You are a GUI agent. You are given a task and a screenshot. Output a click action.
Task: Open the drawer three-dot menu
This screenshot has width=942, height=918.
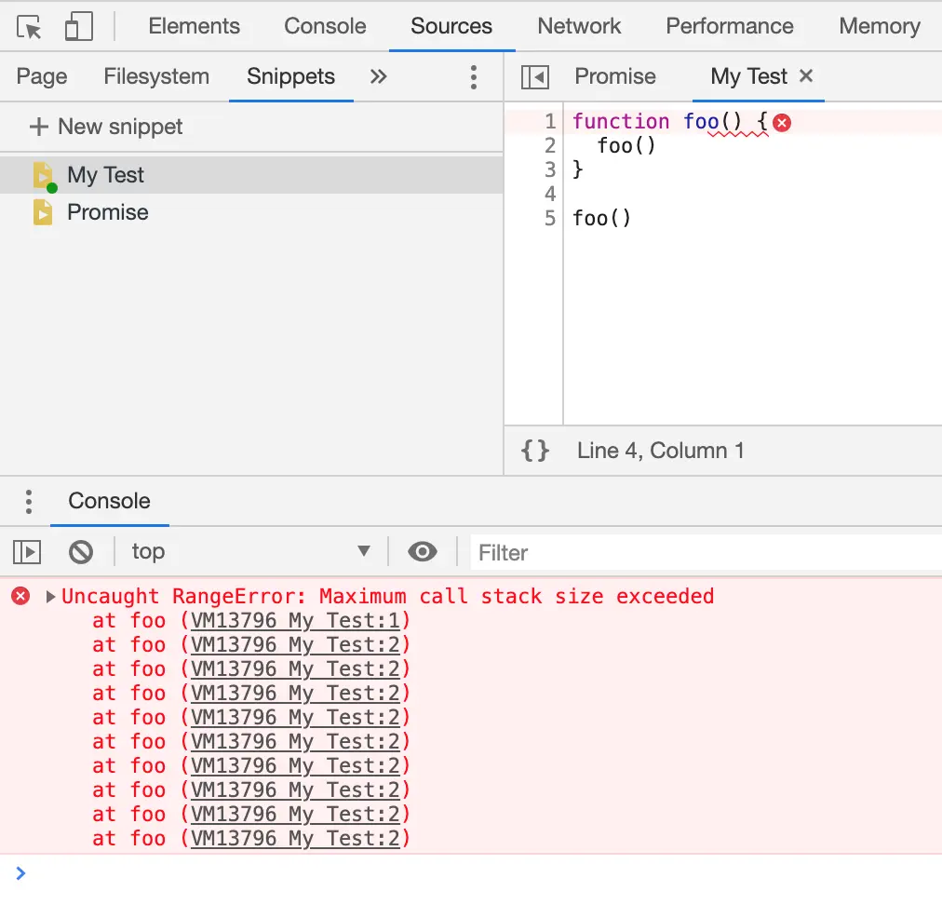pyautogui.click(x=28, y=502)
